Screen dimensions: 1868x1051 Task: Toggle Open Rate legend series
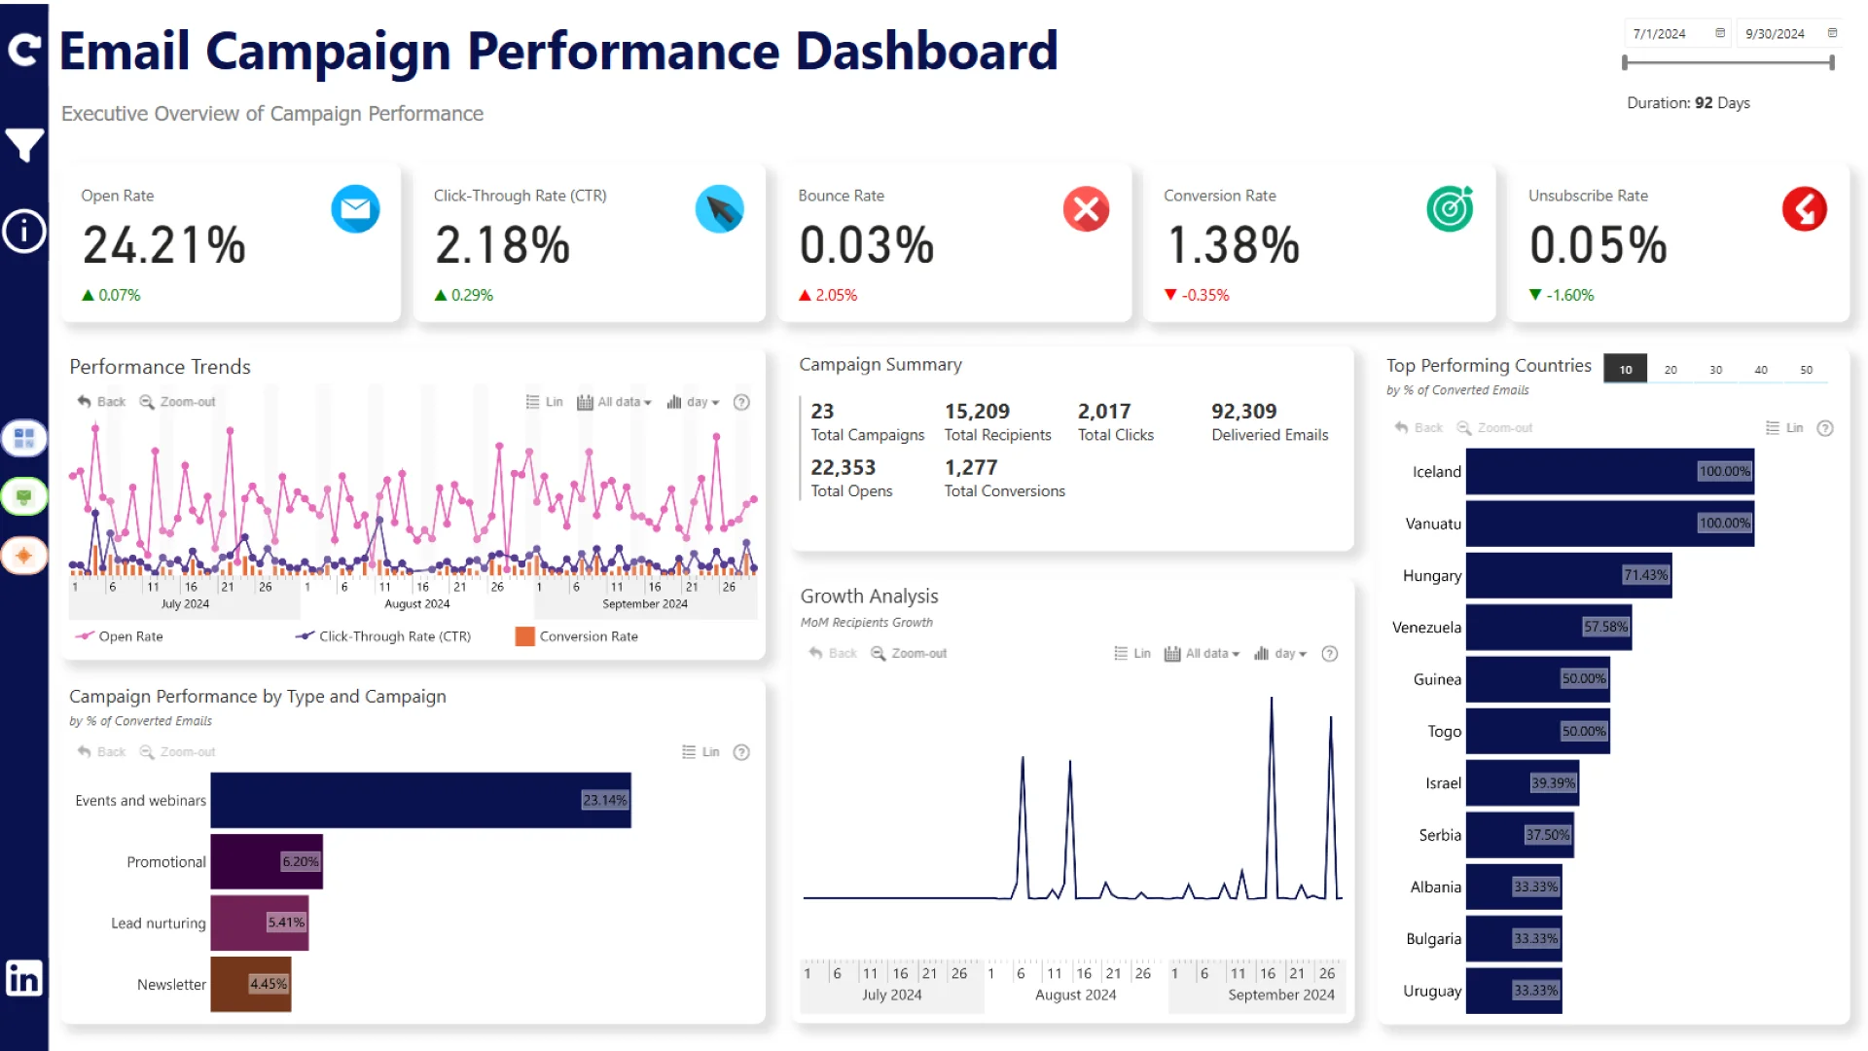pyautogui.click(x=119, y=636)
